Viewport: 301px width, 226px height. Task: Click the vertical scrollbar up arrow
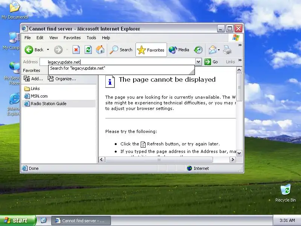[x=239, y=70]
